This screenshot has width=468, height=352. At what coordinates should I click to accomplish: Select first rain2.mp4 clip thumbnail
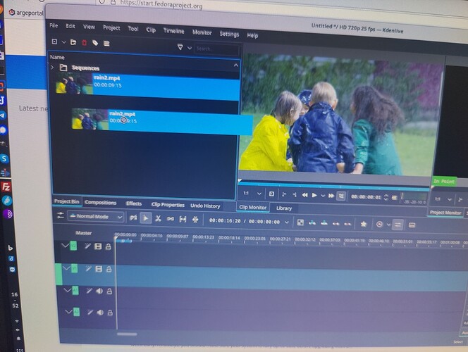74,84
